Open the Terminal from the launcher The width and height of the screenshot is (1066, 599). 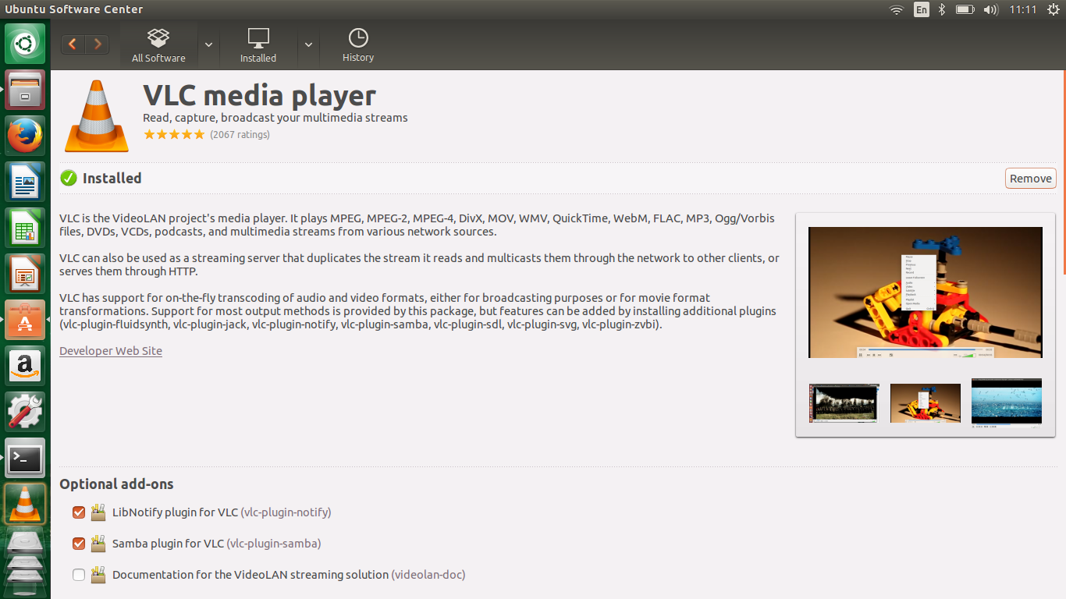tap(25, 459)
